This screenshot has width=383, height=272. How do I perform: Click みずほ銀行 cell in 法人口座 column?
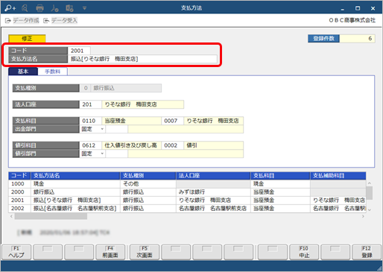(x=213, y=192)
